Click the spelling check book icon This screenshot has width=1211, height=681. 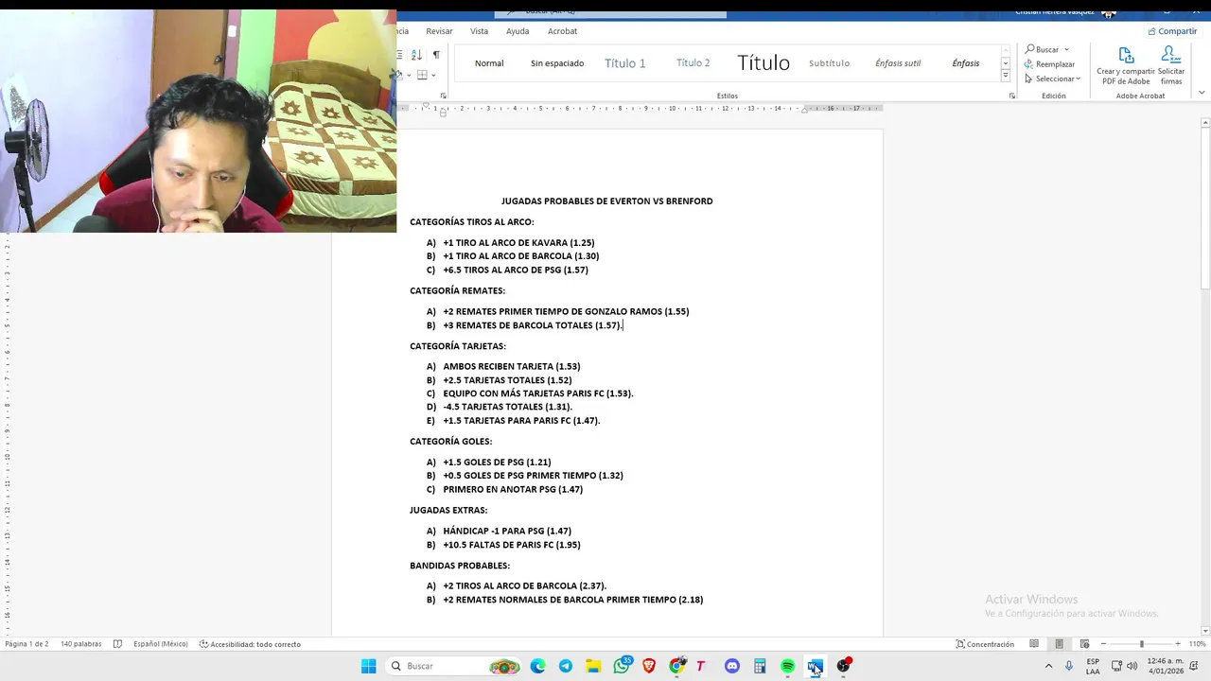117,644
